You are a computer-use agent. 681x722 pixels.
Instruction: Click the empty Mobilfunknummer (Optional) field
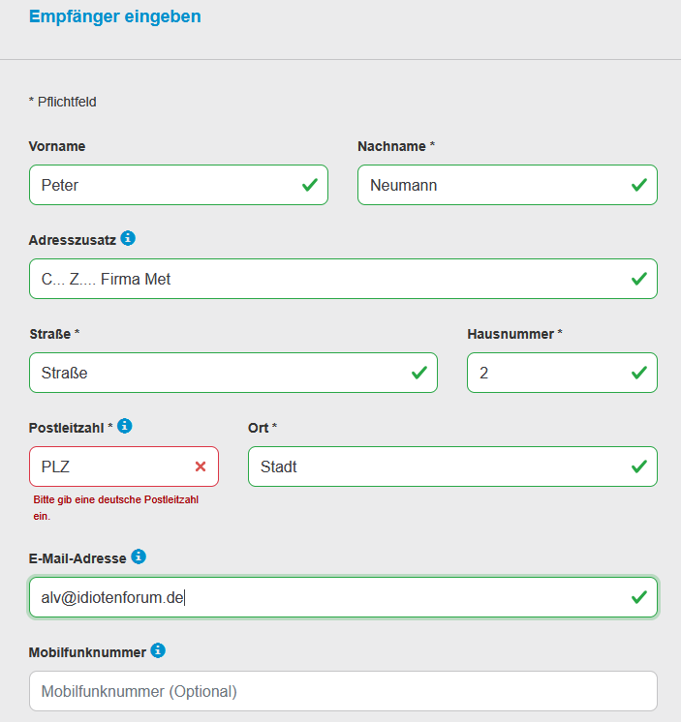[343, 691]
